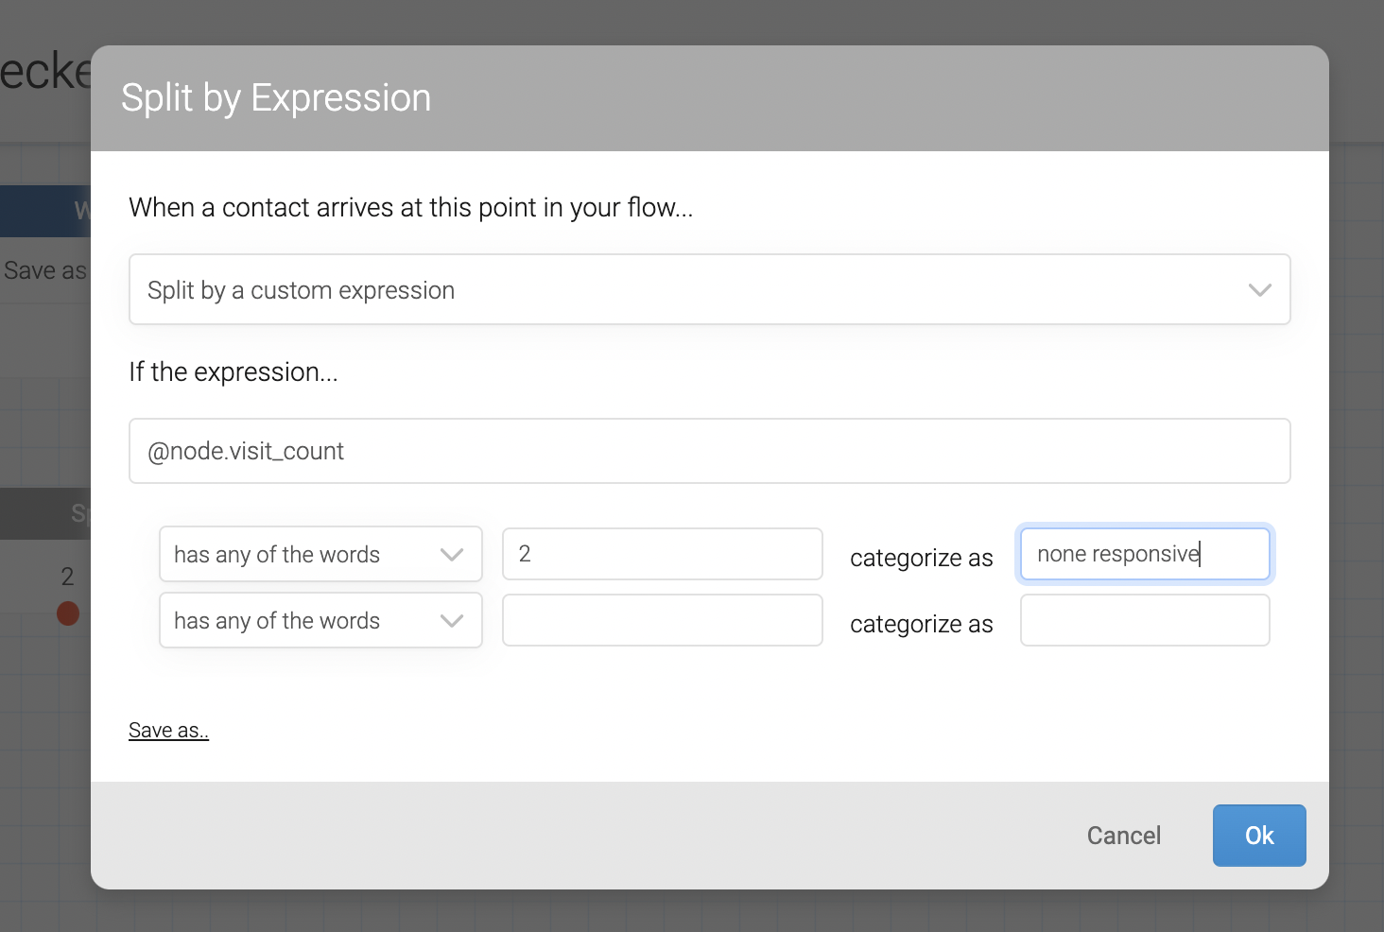Click the chevron on the split type selector
The width and height of the screenshot is (1384, 932).
[1259, 289]
